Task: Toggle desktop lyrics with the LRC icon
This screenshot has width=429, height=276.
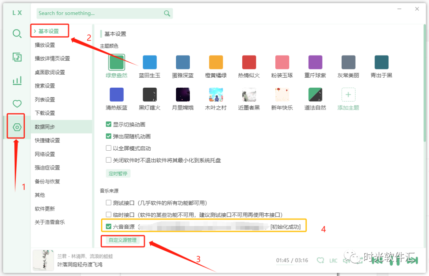Action: click(333, 261)
